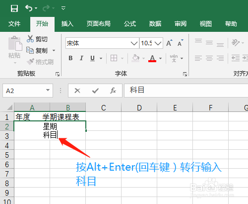Click the align left icon

coord(198,58)
